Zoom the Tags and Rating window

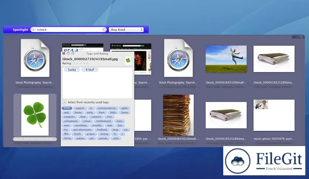coord(73,53)
